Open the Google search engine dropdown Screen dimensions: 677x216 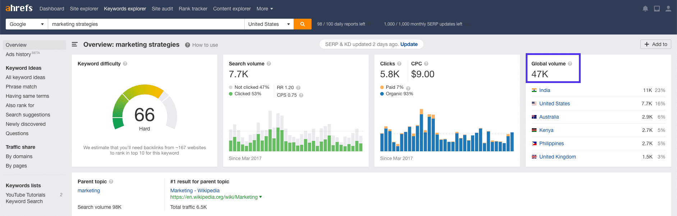27,24
